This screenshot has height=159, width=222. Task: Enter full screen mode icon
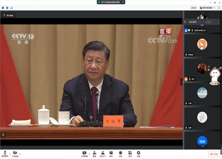pos(219,8)
